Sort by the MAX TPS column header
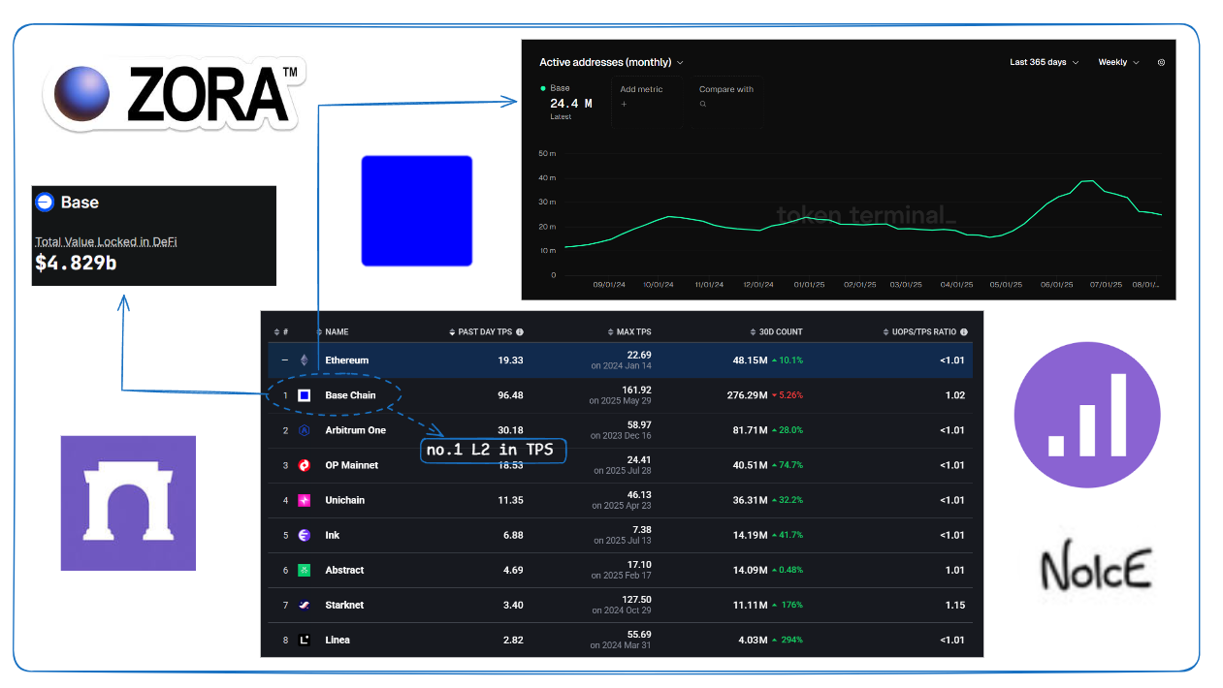The image size is (1223, 688). (x=629, y=332)
